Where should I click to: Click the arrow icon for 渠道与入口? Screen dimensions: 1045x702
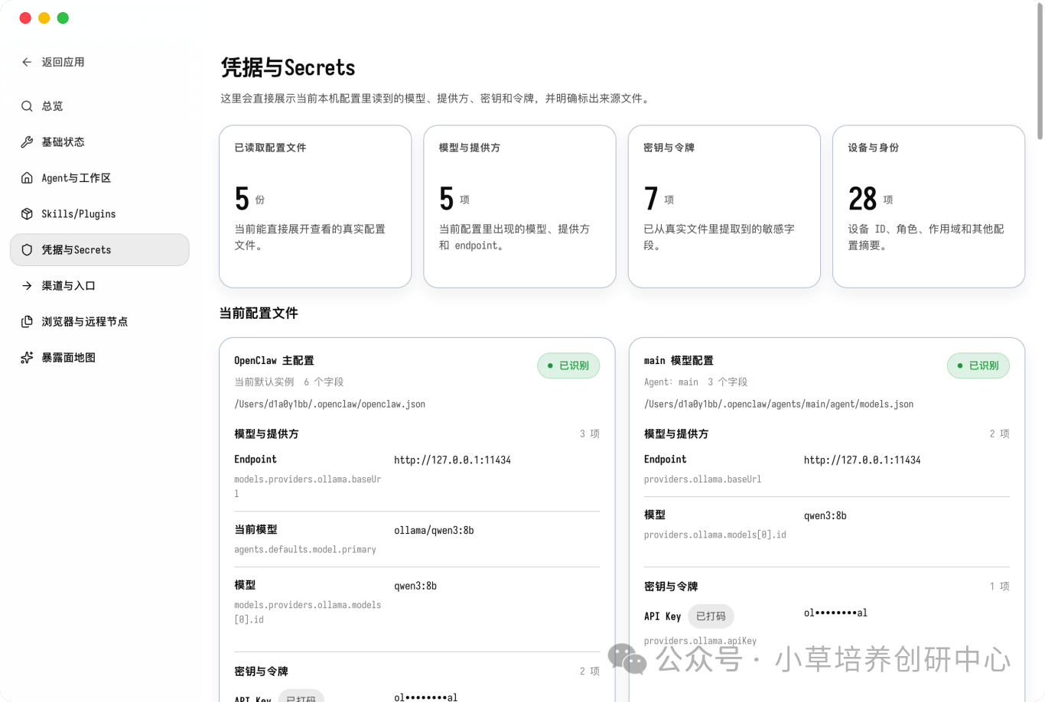27,286
